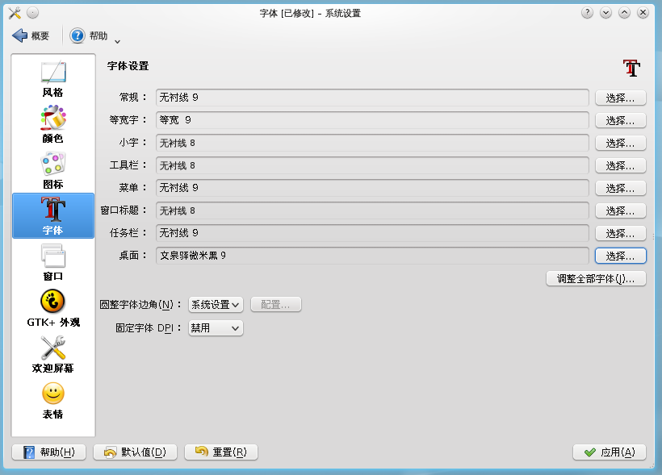The width and height of the screenshot is (662, 475).
Task: Click the 固定字体 DPI label
Action: coord(149,327)
